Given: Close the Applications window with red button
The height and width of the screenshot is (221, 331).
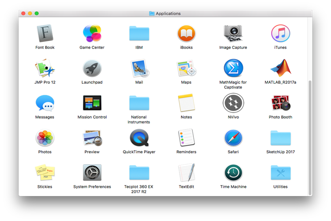Looking at the screenshot, I should pyautogui.click(x=23, y=13).
